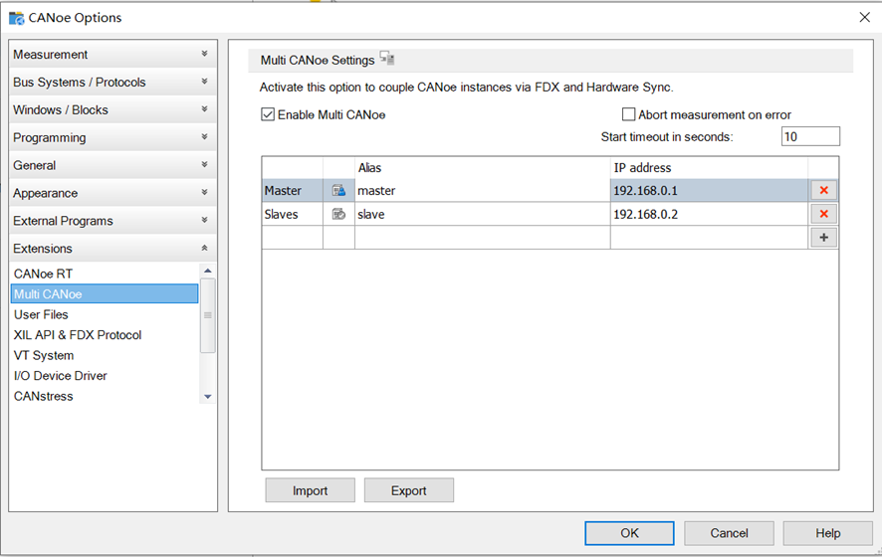This screenshot has height=557, width=882.
Task: Delete the master entry with red X
Action: [x=823, y=191]
